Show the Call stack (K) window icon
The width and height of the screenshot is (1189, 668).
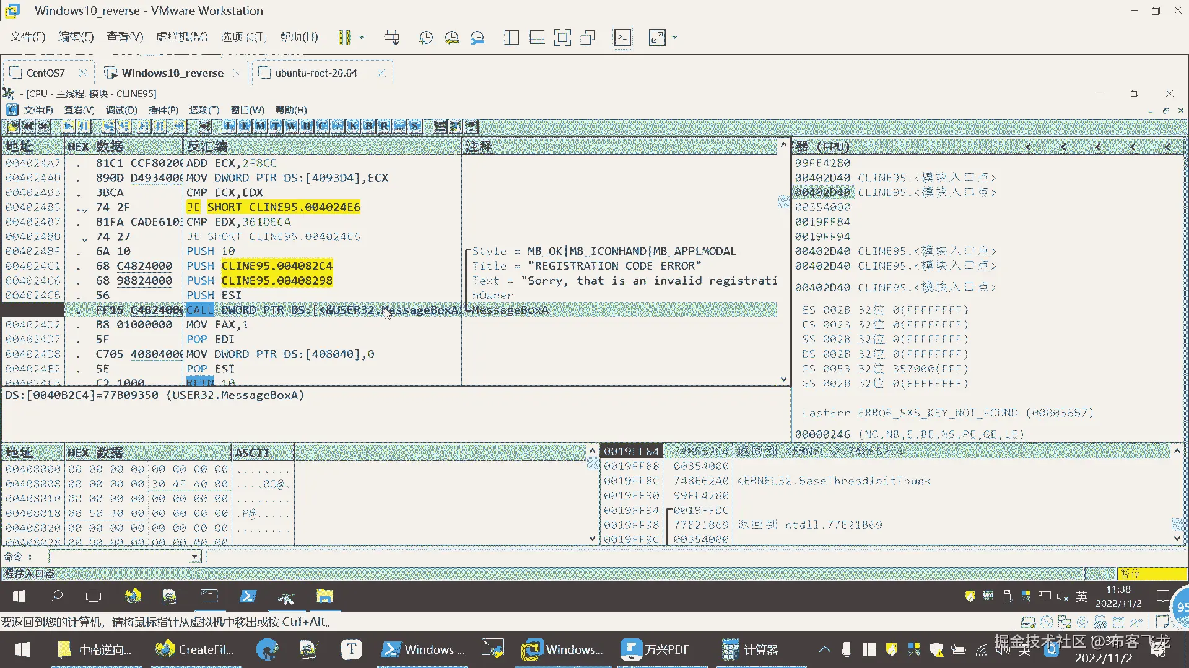click(x=353, y=126)
